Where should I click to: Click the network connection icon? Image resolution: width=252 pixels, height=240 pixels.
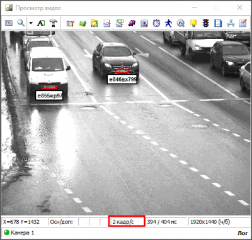(231, 23)
